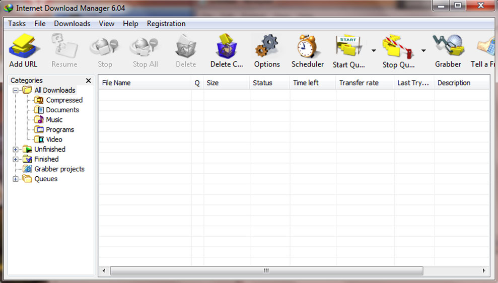This screenshot has height=283, width=498.
Task: Select the "All Downloads" label
Action: click(55, 90)
